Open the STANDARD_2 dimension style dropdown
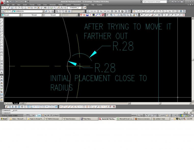Screen dimensions: 194x152 pyautogui.click(x=82, y=8)
